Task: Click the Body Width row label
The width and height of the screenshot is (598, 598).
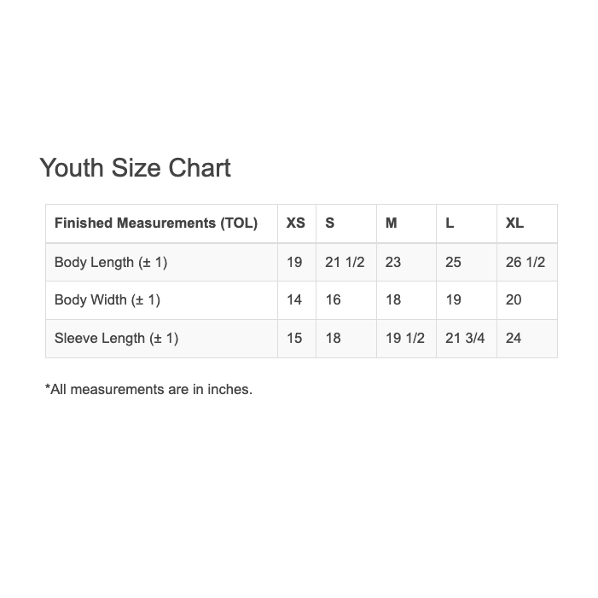Action: coord(107,299)
